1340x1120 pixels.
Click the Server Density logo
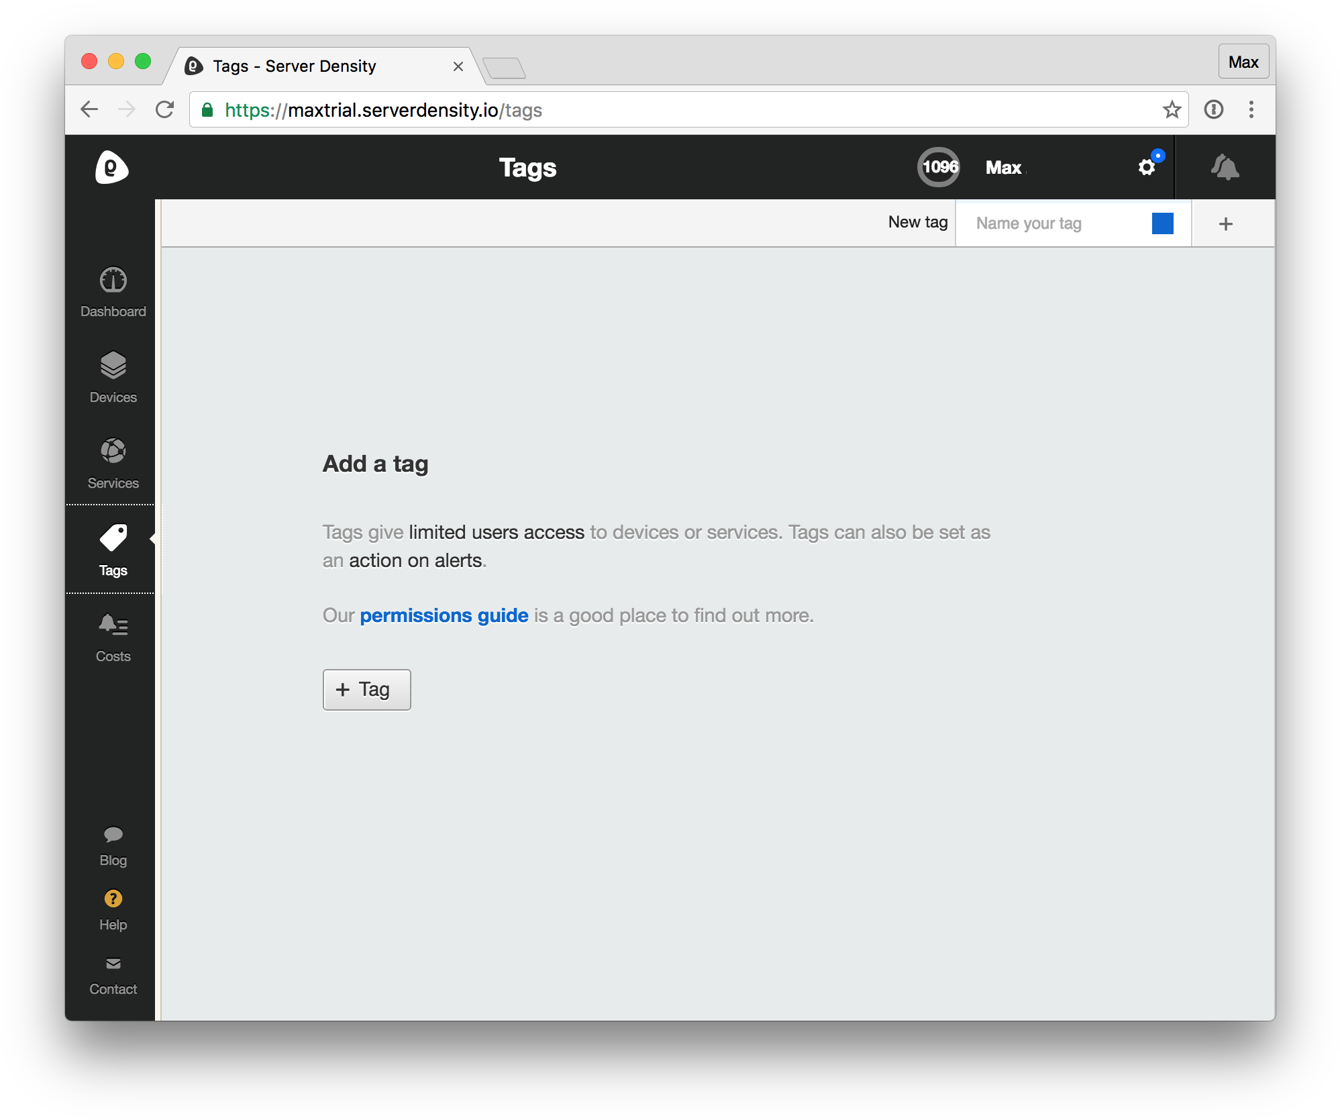111,167
